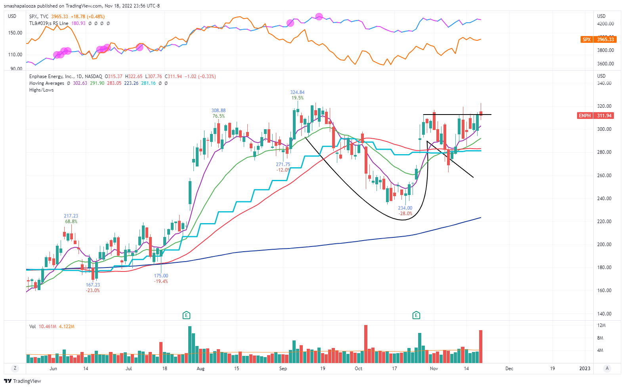Click the pink RS marker near 19 September

click(x=319, y=17)
